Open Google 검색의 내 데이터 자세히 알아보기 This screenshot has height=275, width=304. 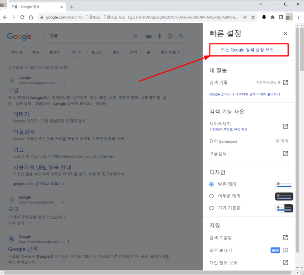coord(245,94)
